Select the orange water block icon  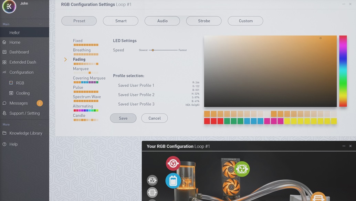pos(318,197)
